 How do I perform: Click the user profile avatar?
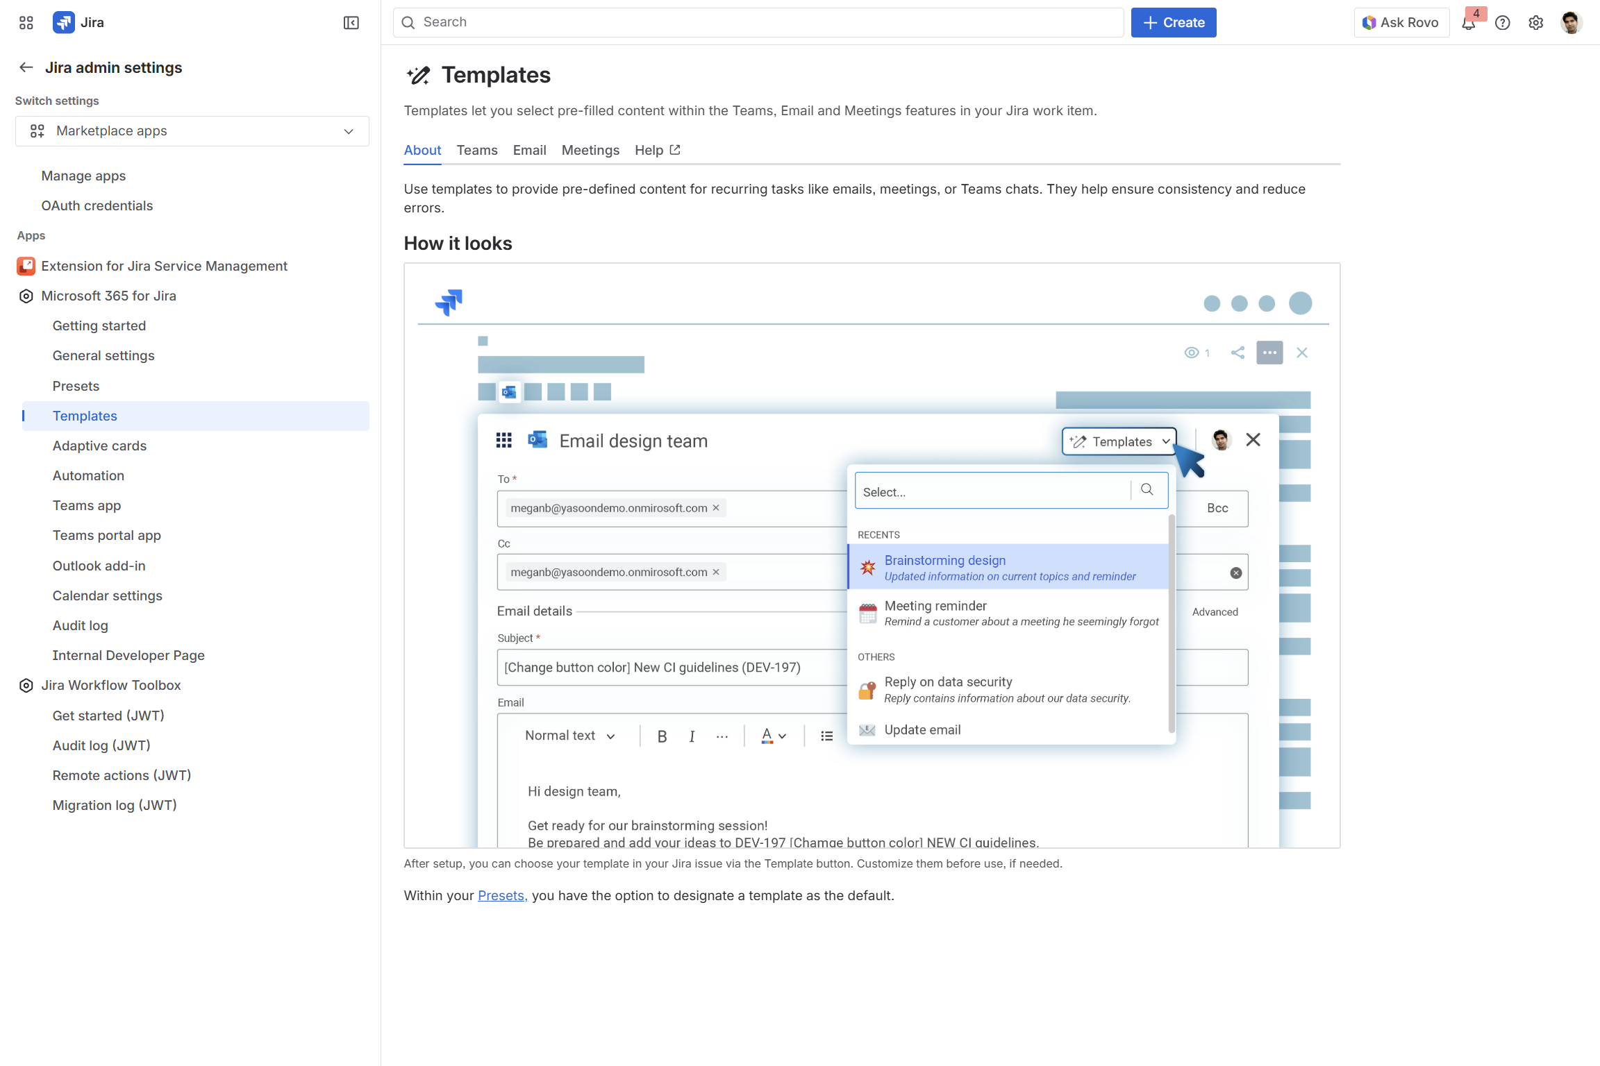tap(1571, 23)
